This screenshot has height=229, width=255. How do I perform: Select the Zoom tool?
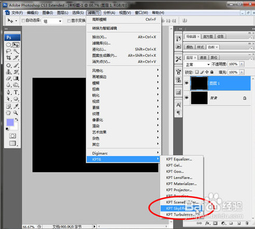16,113
